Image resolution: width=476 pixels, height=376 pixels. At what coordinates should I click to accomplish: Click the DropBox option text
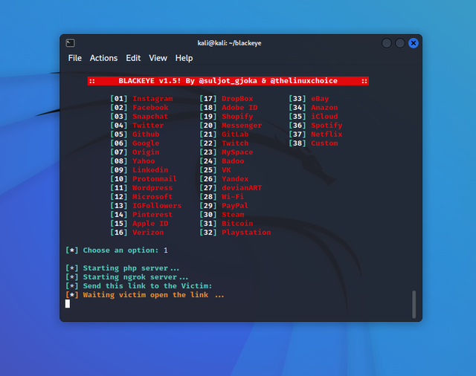(237, 99)
